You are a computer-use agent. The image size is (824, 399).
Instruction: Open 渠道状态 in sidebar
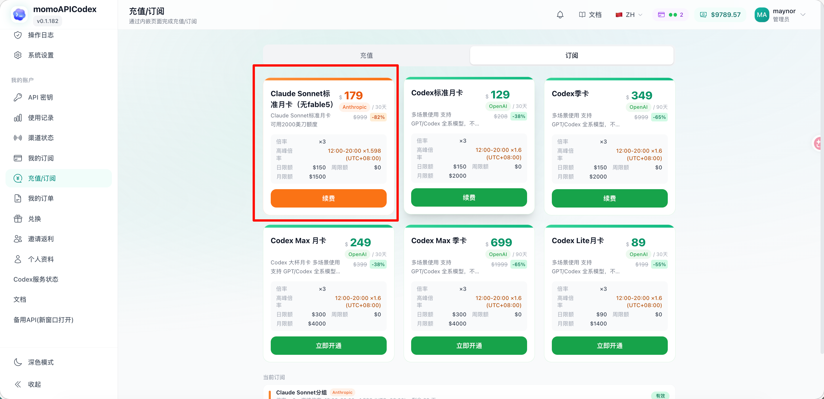(59, 138)
